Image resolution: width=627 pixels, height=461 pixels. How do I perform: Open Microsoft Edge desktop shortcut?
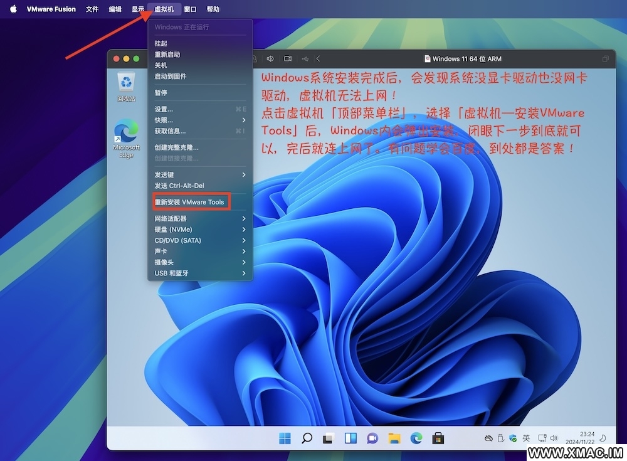coord(126,139)
